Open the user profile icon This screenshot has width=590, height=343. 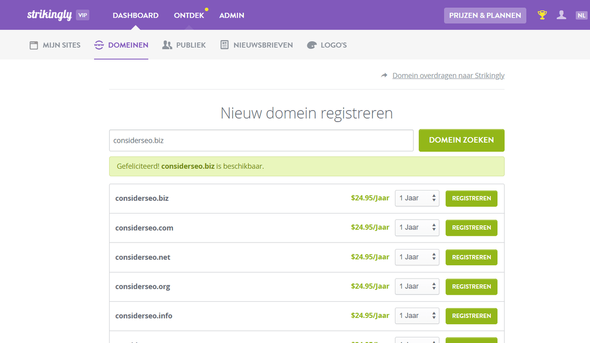click(x=561, y=14)
